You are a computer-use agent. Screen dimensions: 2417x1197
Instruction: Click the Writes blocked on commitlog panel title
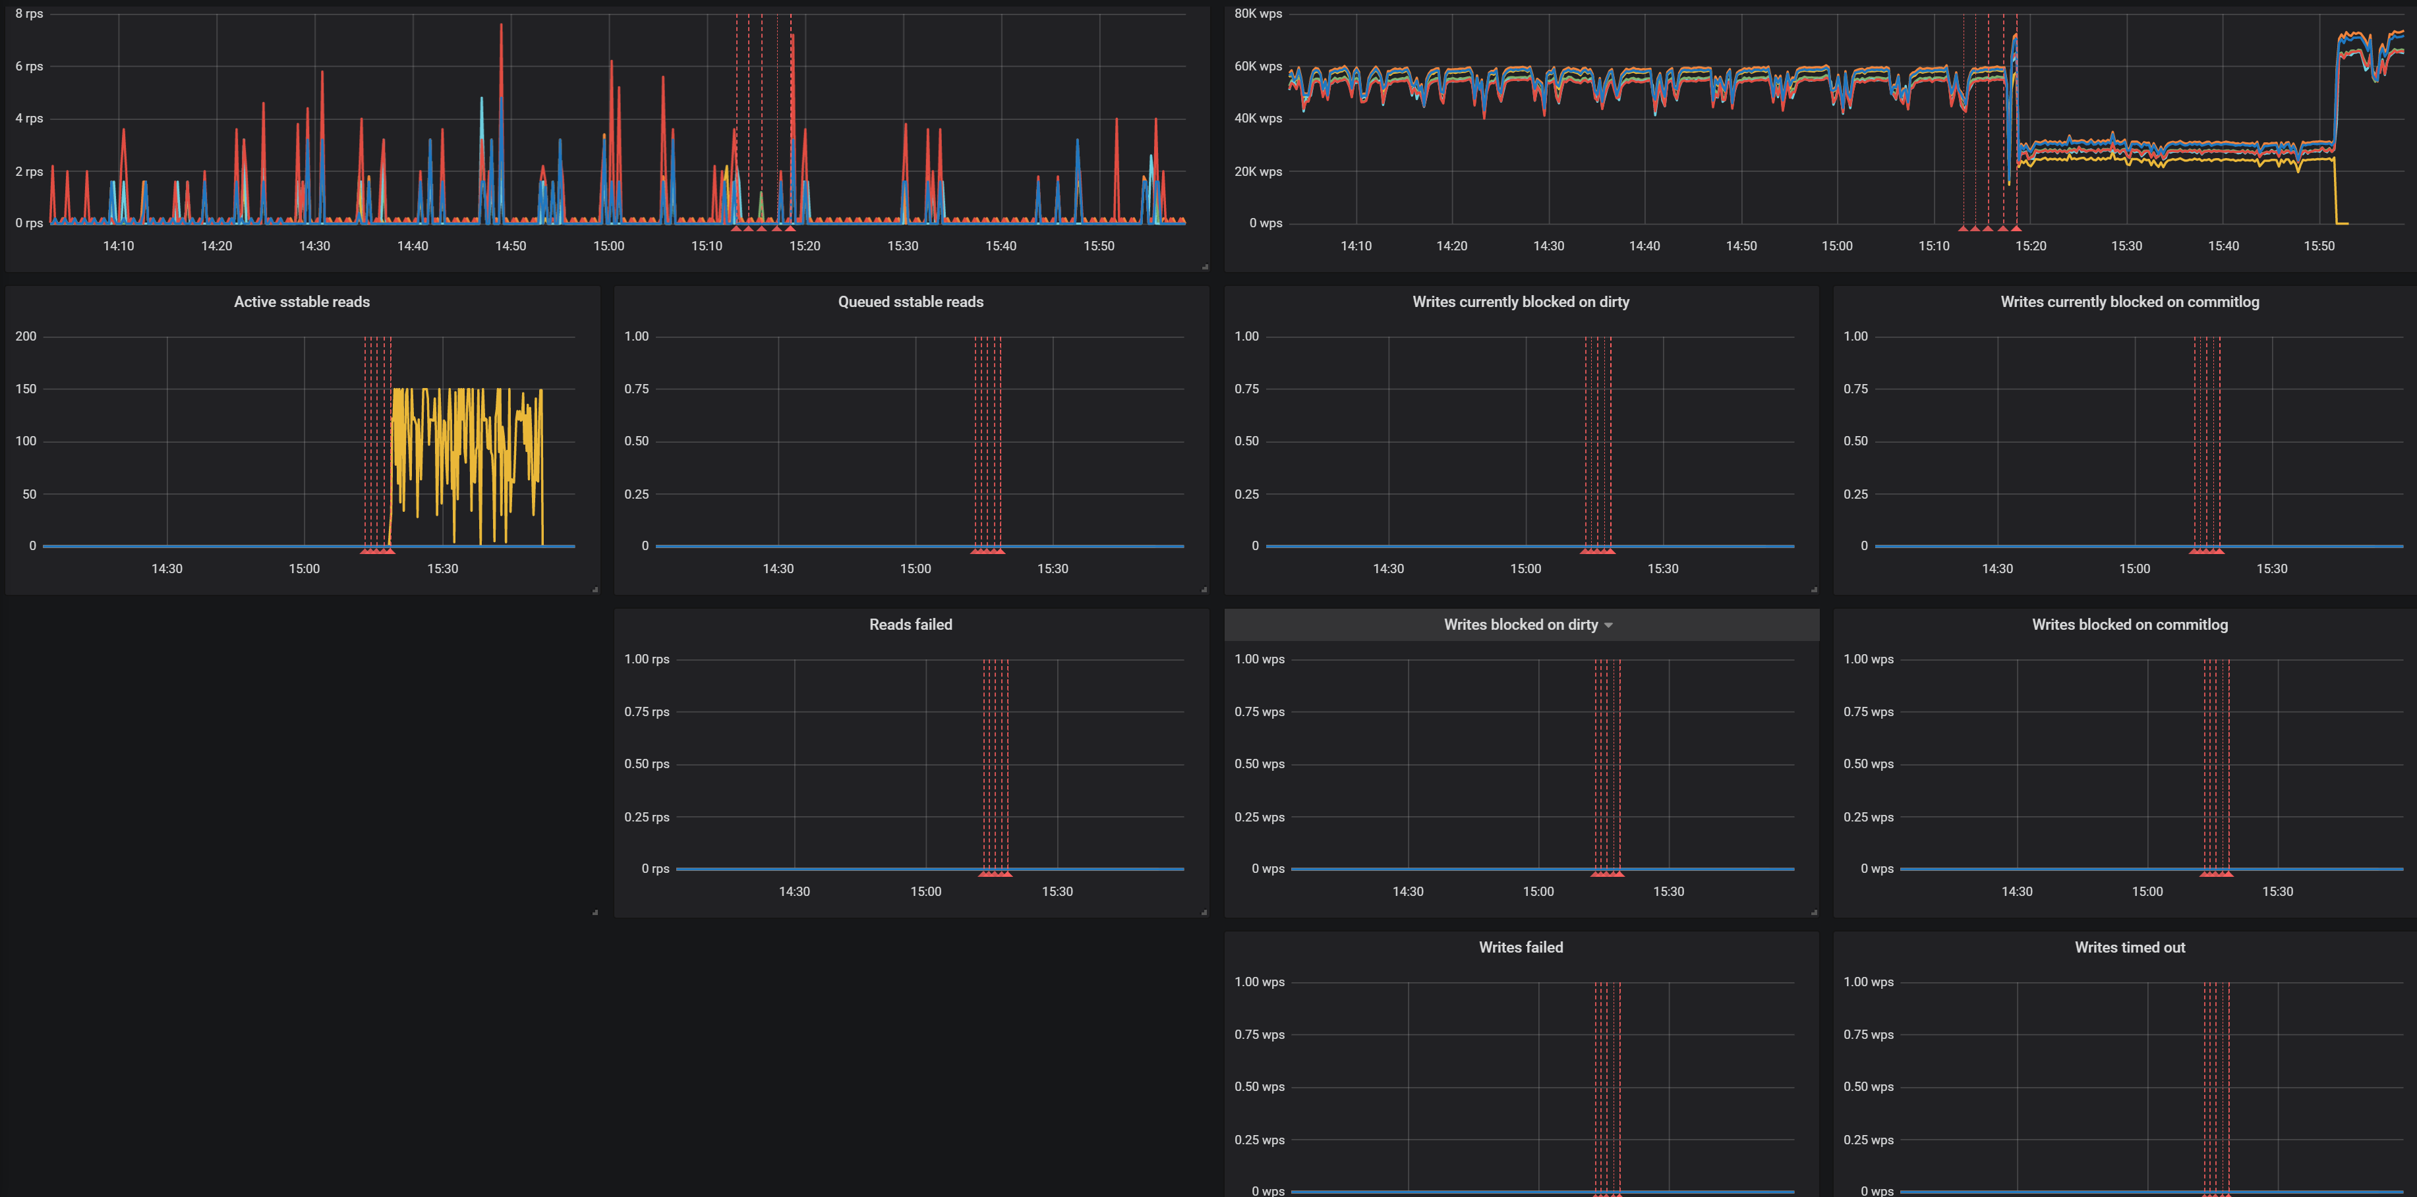[2130, 624]
